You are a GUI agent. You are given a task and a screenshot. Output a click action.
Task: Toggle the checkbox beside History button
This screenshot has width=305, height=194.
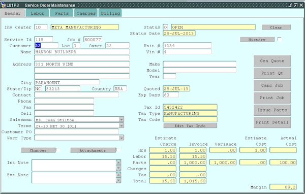point(279,39)
